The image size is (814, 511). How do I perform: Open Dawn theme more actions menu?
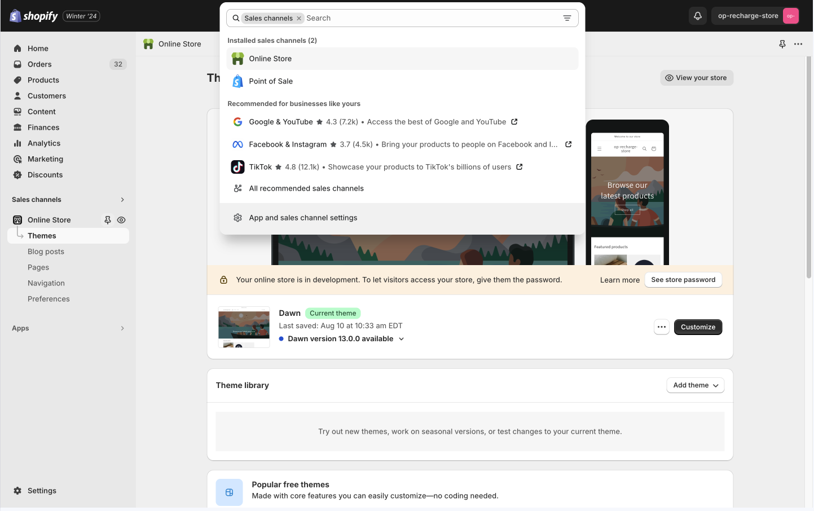point(662,327)
